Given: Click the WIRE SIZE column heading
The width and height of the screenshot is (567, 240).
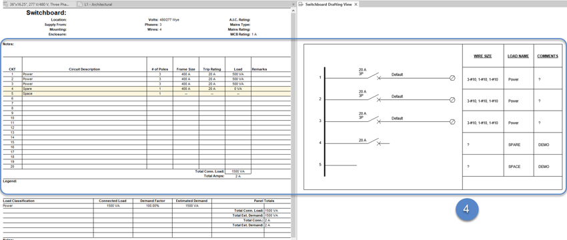Looking at the screenshot, I should (x=483, y=56).
